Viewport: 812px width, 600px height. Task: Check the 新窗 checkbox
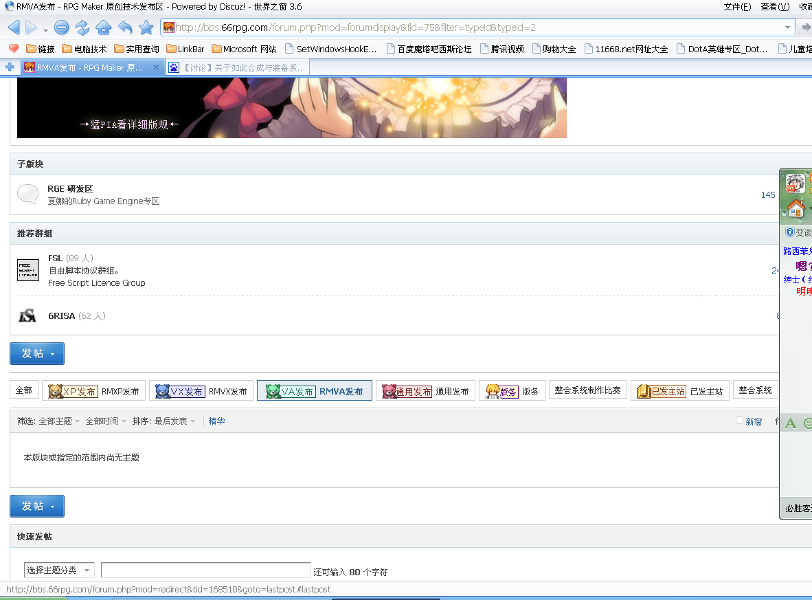pyautogui.click(x=739, y=421)
